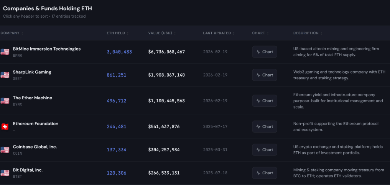Sort by the Value (USD) column header
This screenshot has height=185, width=390.
click(x=160, y=33)
